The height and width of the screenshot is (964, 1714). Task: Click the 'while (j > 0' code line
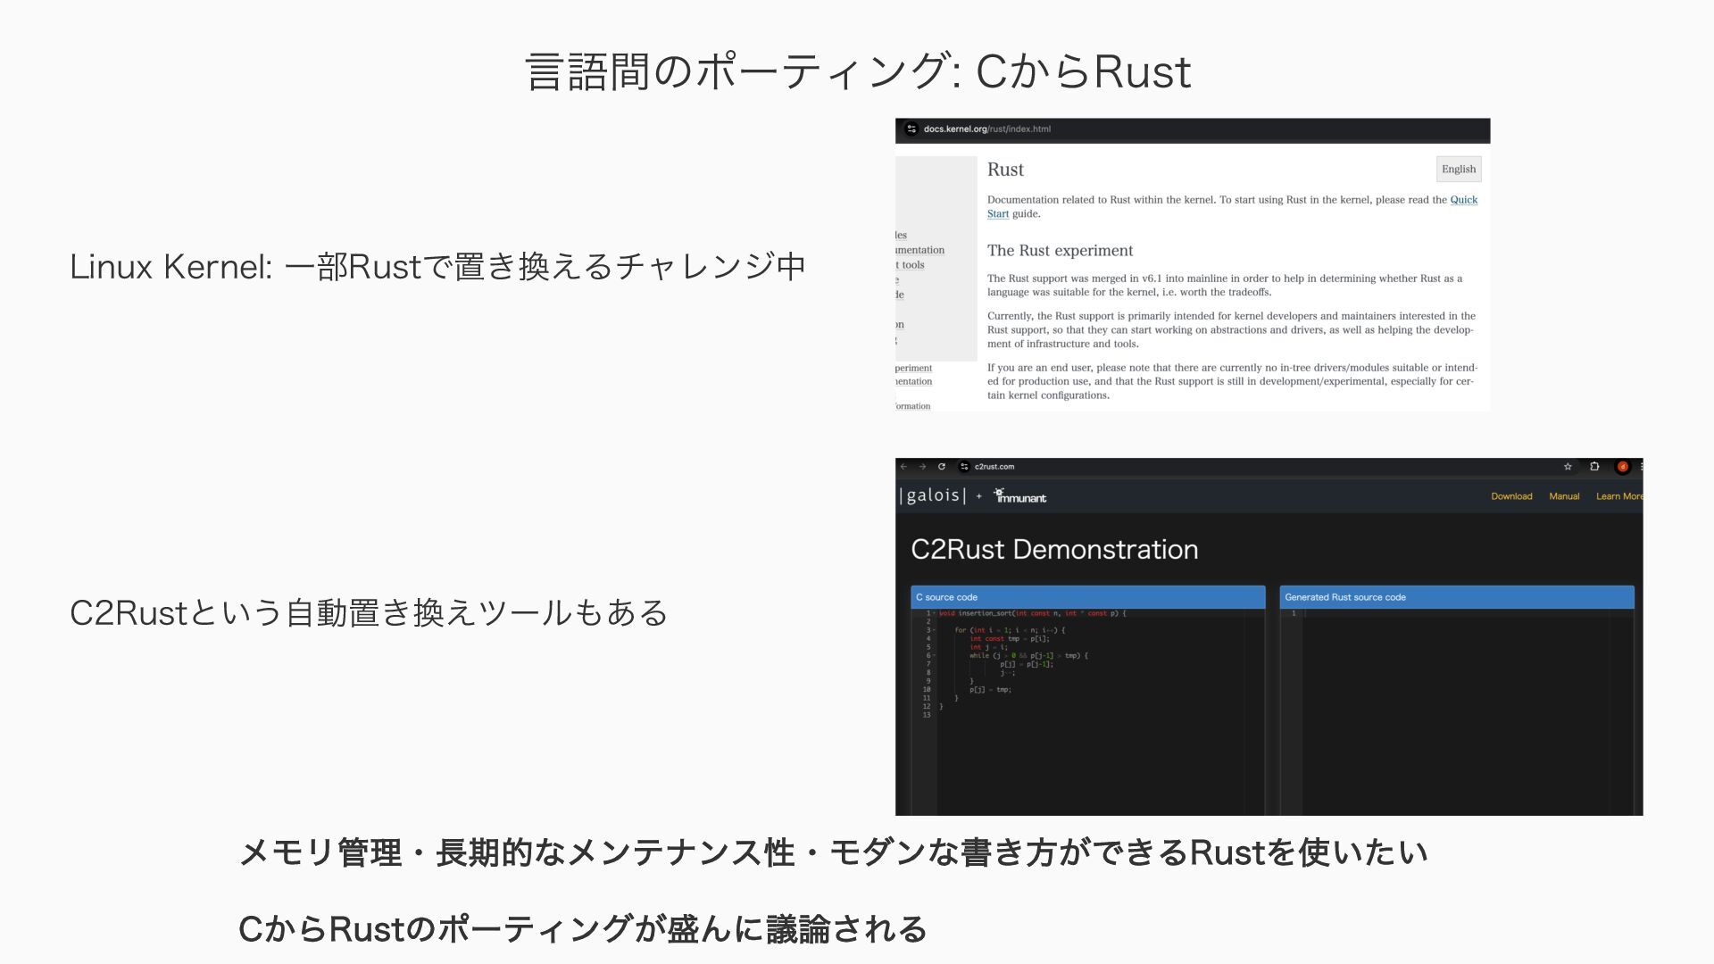[1028, 656]
